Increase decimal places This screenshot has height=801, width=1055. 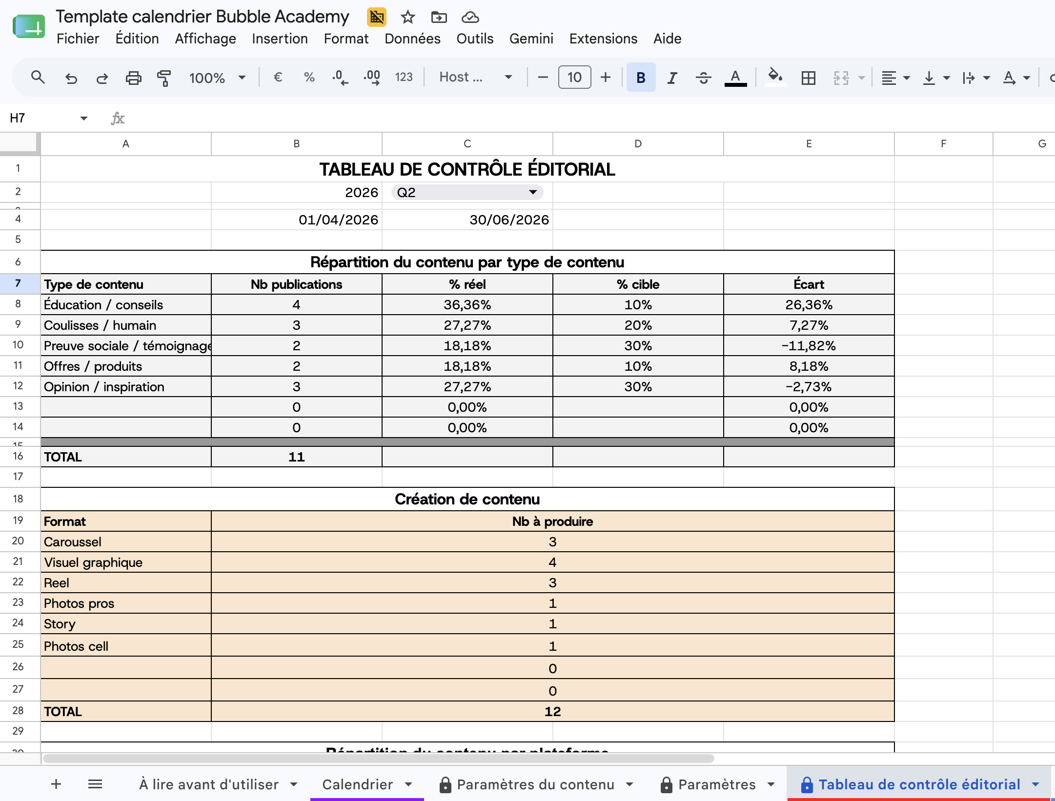[372, 78]
